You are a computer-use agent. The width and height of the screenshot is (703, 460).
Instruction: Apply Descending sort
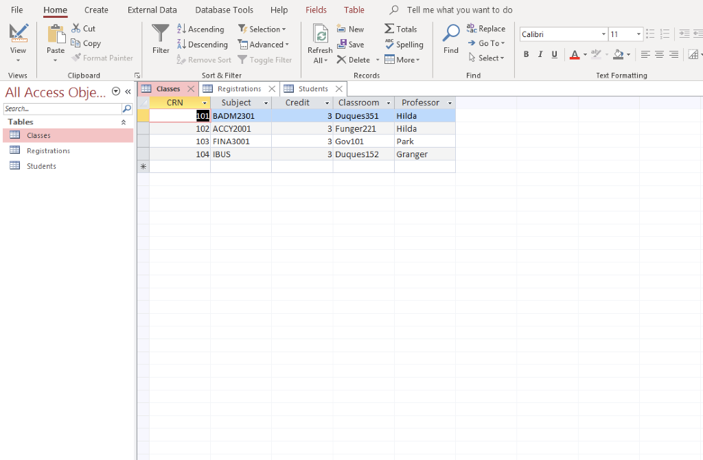coord(203,44)
